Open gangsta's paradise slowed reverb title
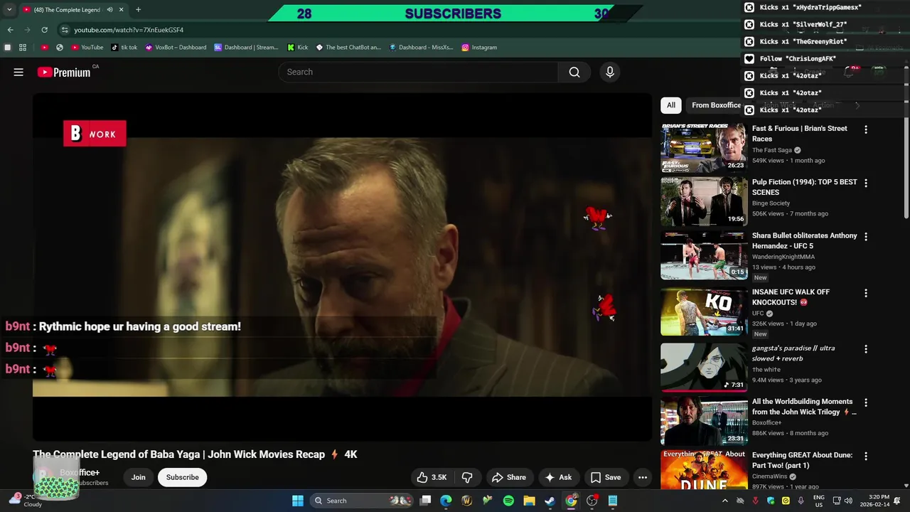This screenshot has width=910, height=512. (x=793, y=353)
